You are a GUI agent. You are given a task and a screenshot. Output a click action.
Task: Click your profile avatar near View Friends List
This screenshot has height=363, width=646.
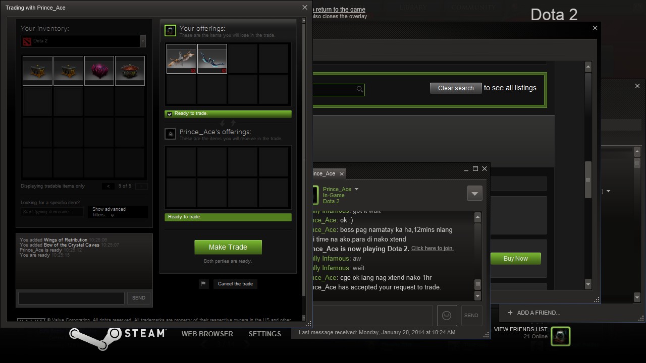(x=560, y=336)
